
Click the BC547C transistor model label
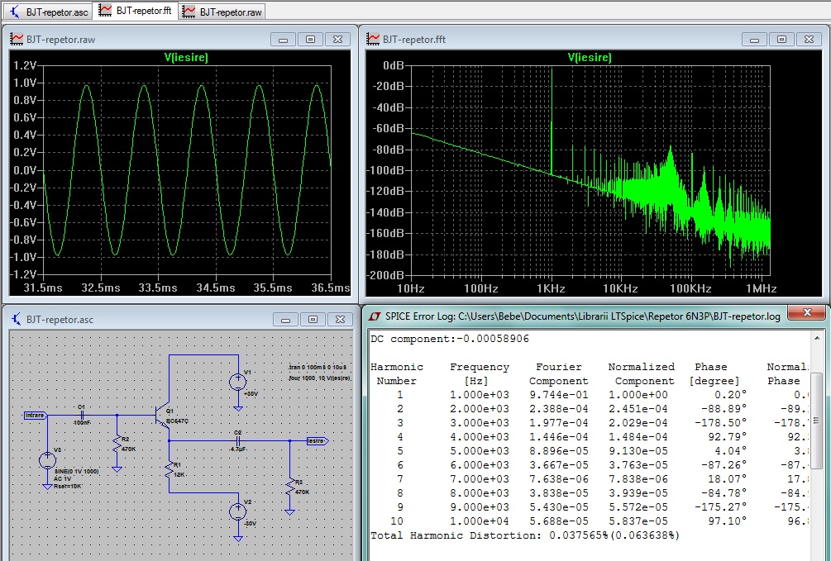(177, 421)
